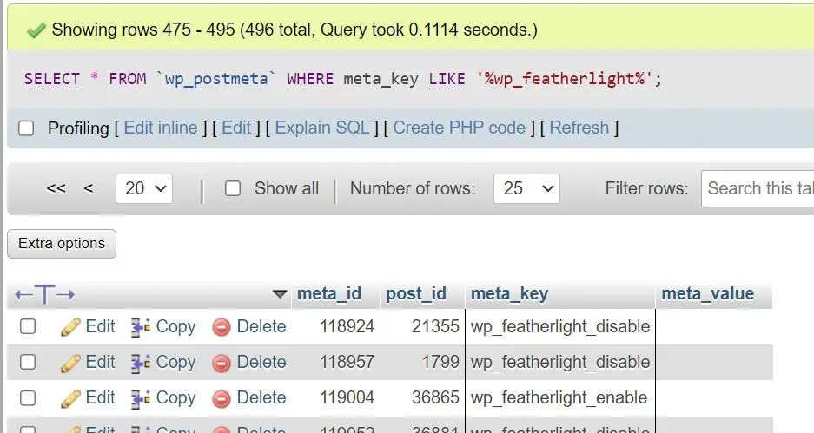814x433 pixels.
Task: Click the full texts arrows icon in header
Action: click(x=45, y=294)
